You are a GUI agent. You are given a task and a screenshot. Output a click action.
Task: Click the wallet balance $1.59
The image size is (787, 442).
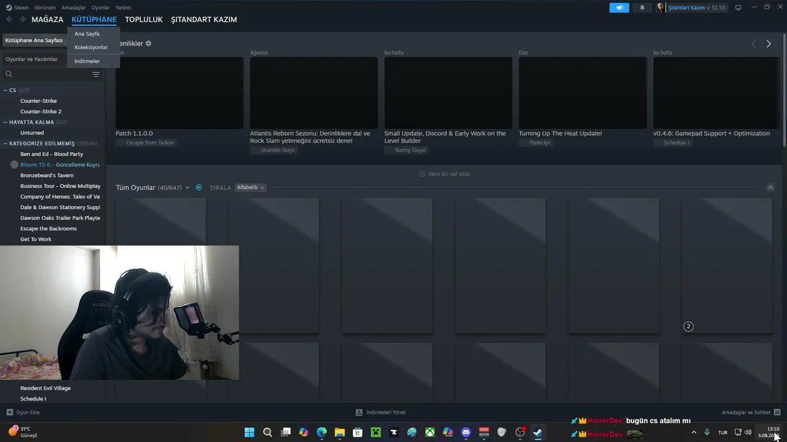pos(719,7)
